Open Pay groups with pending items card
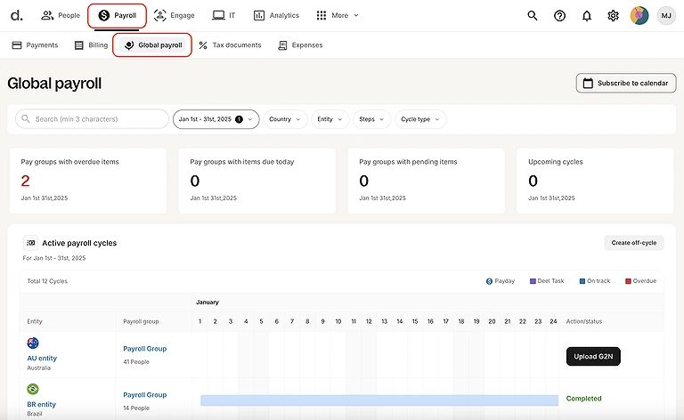 coord(427,181)
